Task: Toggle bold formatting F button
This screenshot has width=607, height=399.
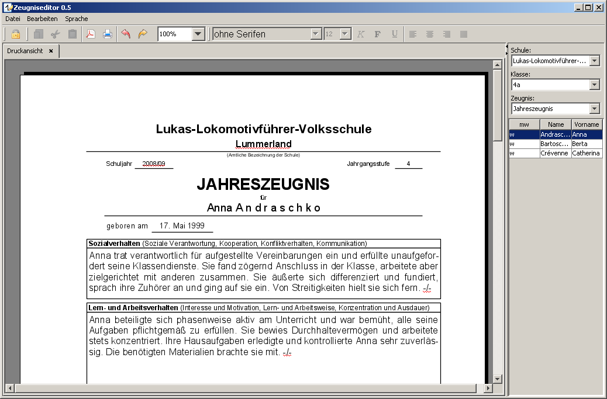Action: [x=377, y=34]
